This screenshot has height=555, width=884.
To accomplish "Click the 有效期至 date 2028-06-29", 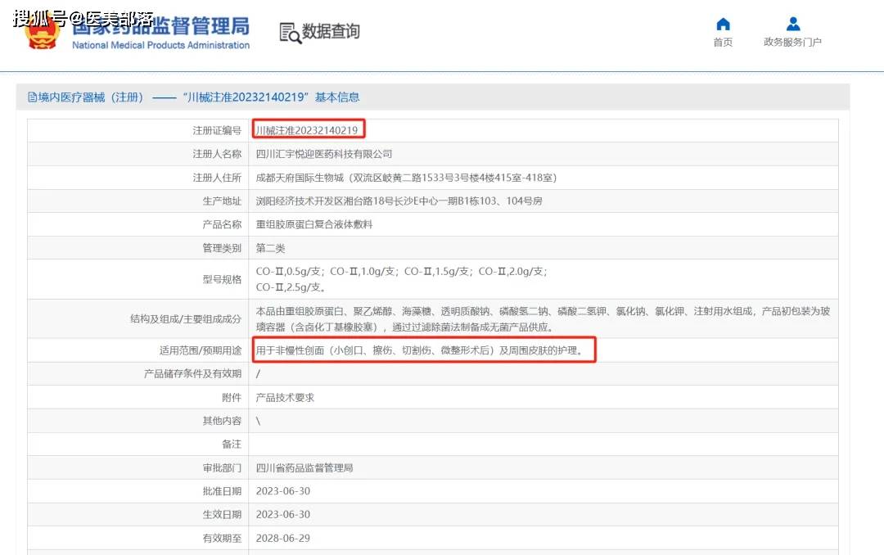I will (282, 539).
